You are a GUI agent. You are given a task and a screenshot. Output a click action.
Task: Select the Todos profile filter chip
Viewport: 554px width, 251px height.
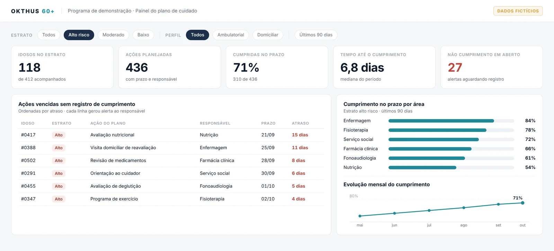[x=197, y=35]
